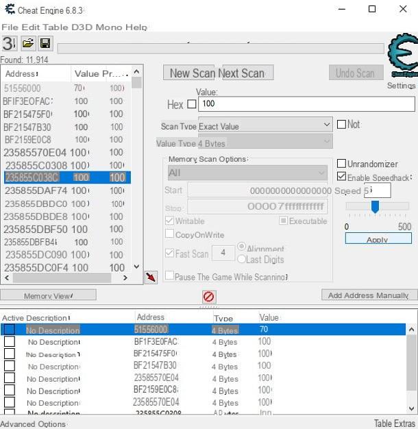Image resolution: width=418 pixels, height=429 pixels.
Task: Activate the BF215475F0 table entry checkbox
Action: (10, 354)
